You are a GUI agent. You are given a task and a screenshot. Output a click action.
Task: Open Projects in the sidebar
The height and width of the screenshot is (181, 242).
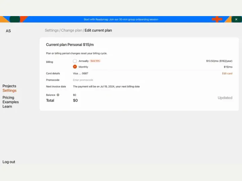[x=9, y=86]
